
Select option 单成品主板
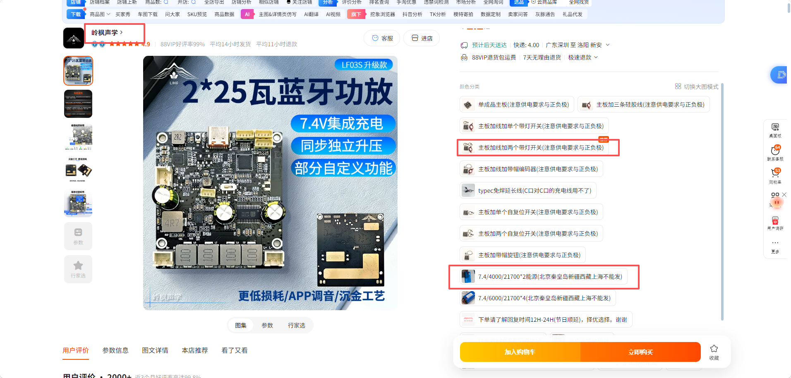(x=517, y=105)
